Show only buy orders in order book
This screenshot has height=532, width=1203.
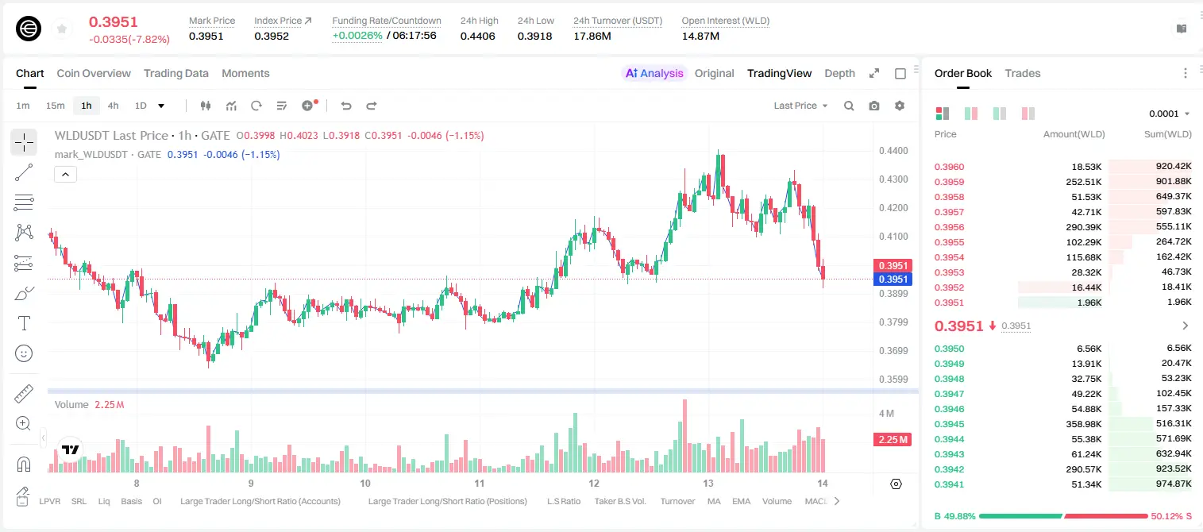pos(1000,114)
